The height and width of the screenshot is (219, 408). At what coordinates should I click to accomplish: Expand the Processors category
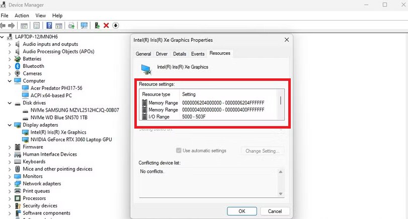(x=10, y=198)
